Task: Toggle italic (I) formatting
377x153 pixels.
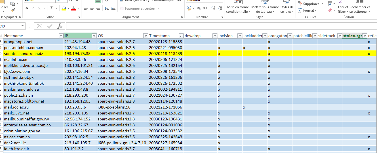Action: coord(33,8)
